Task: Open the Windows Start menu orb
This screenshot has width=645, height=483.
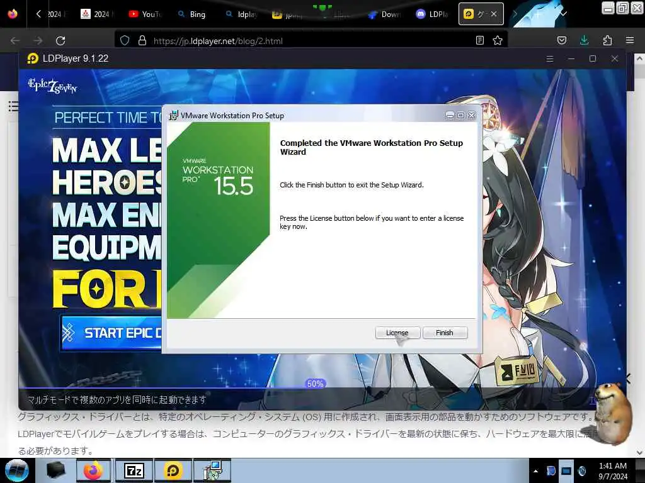Action: [x=17, y=470]
